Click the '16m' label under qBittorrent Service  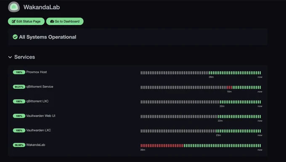(229, 92)
